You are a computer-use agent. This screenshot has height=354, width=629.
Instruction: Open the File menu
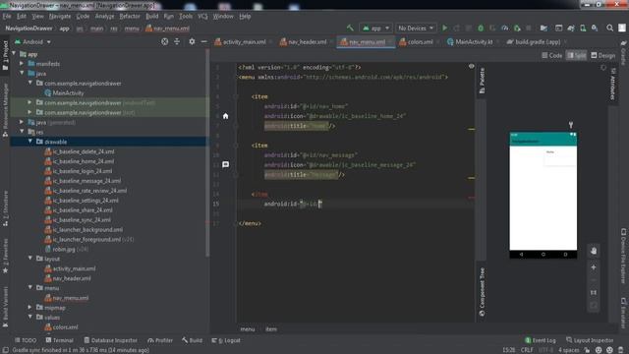7,16
